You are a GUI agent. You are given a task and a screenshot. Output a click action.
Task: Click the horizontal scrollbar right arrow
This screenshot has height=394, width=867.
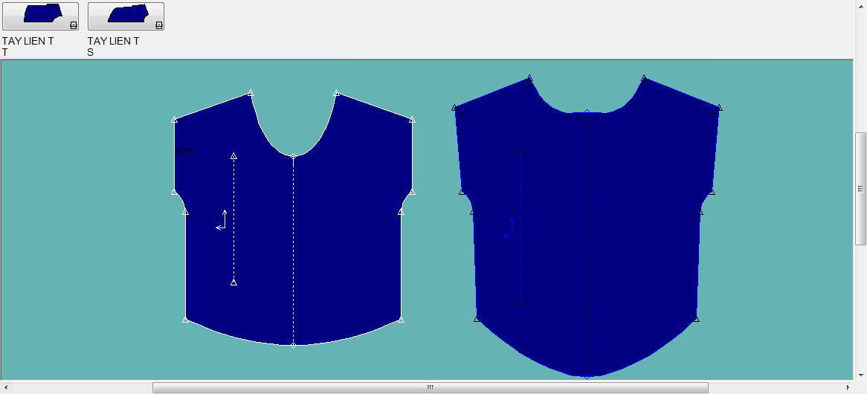click(x=848, y=387)
